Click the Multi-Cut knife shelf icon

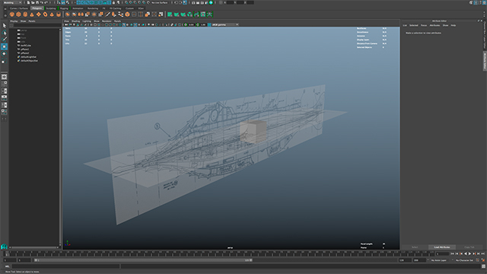click(107, 14)
